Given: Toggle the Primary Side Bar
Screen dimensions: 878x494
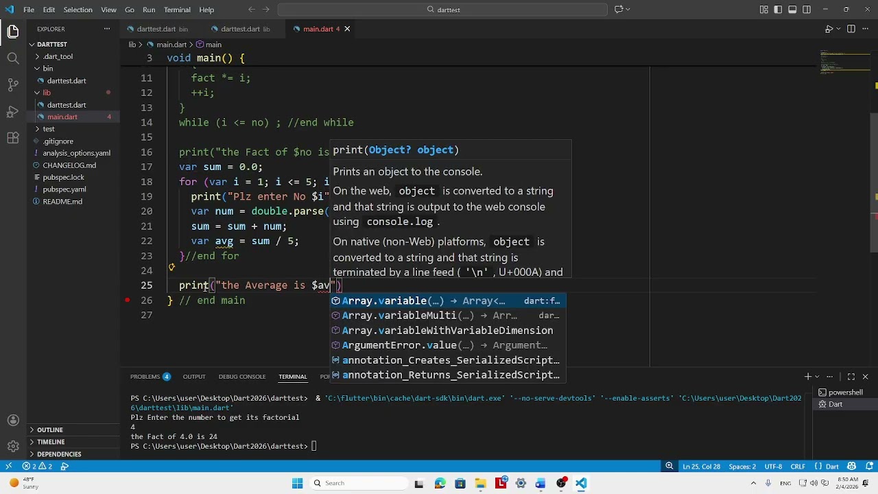Looking at the screenshot, I should (x=778, y=10).
